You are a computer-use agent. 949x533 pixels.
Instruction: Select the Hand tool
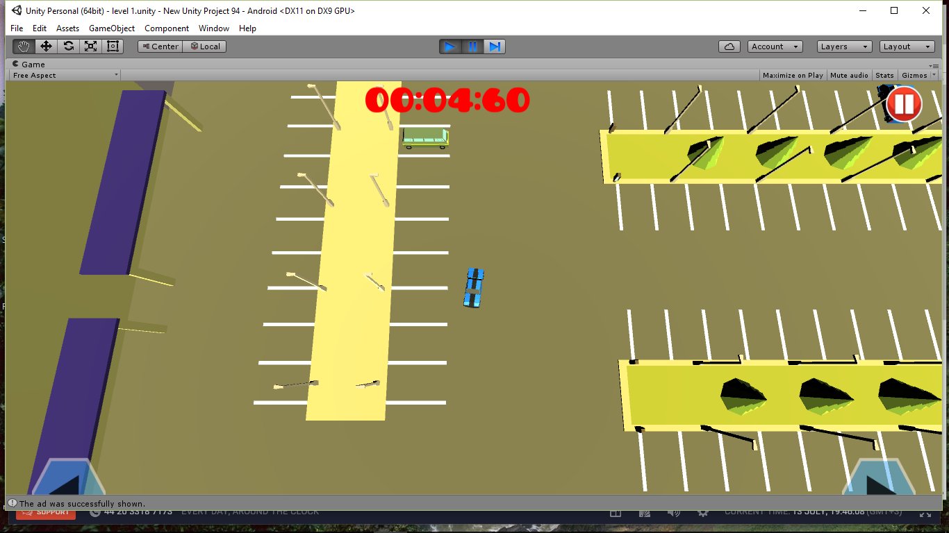click(23, 46)
